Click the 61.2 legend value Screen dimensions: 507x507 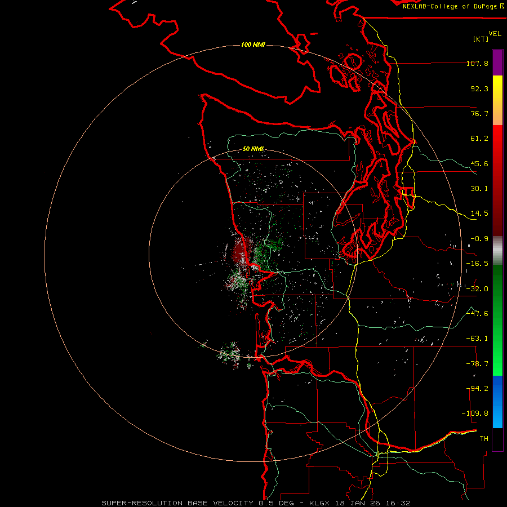tap(479, 139)
